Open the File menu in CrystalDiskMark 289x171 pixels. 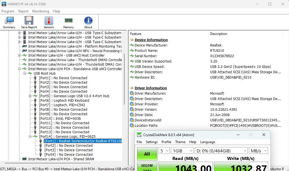click(139, 142)
